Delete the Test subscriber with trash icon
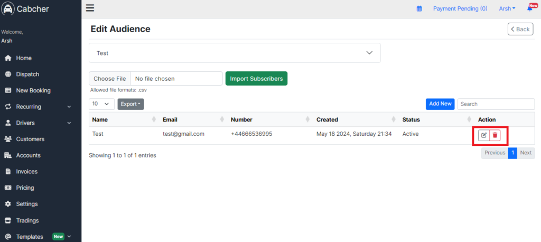The width and height of the screenshot is (541, 242). (495, 135)
